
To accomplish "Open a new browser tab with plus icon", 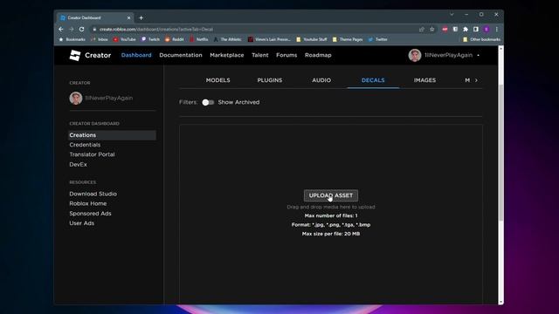I will [141, 17].
